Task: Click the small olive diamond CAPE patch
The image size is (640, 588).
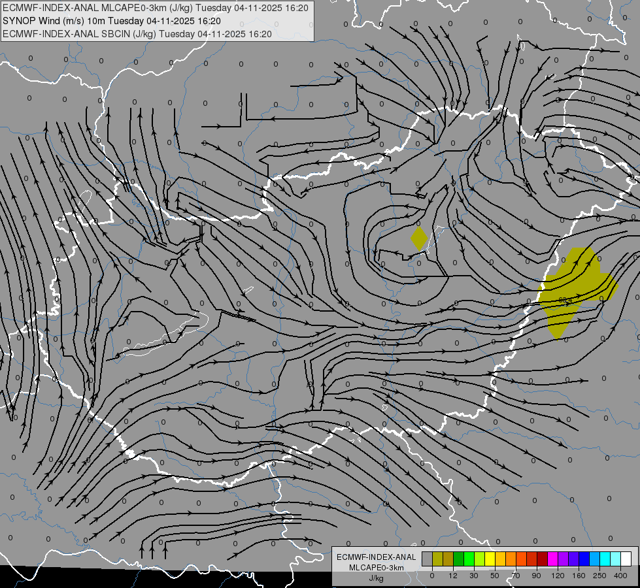Action: coord(419,238)
